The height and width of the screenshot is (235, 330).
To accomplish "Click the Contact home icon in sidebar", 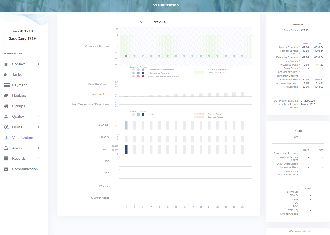I will pos(6,64).
